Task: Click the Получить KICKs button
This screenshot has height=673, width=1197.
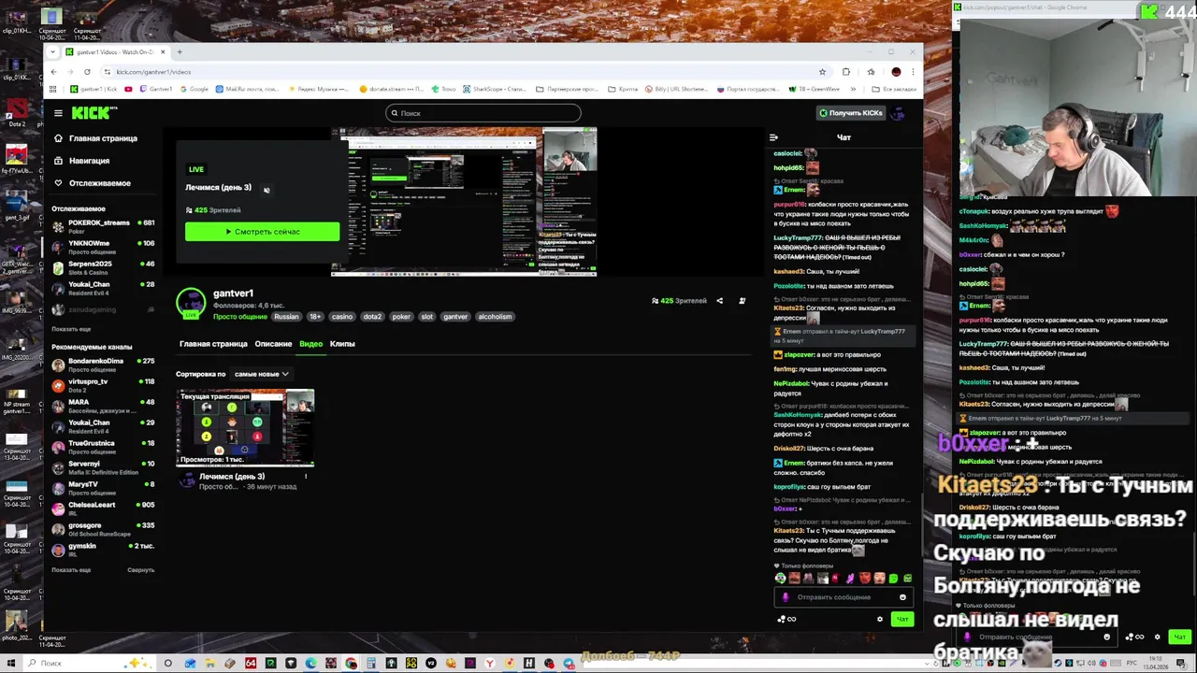Action: (851, 113)
